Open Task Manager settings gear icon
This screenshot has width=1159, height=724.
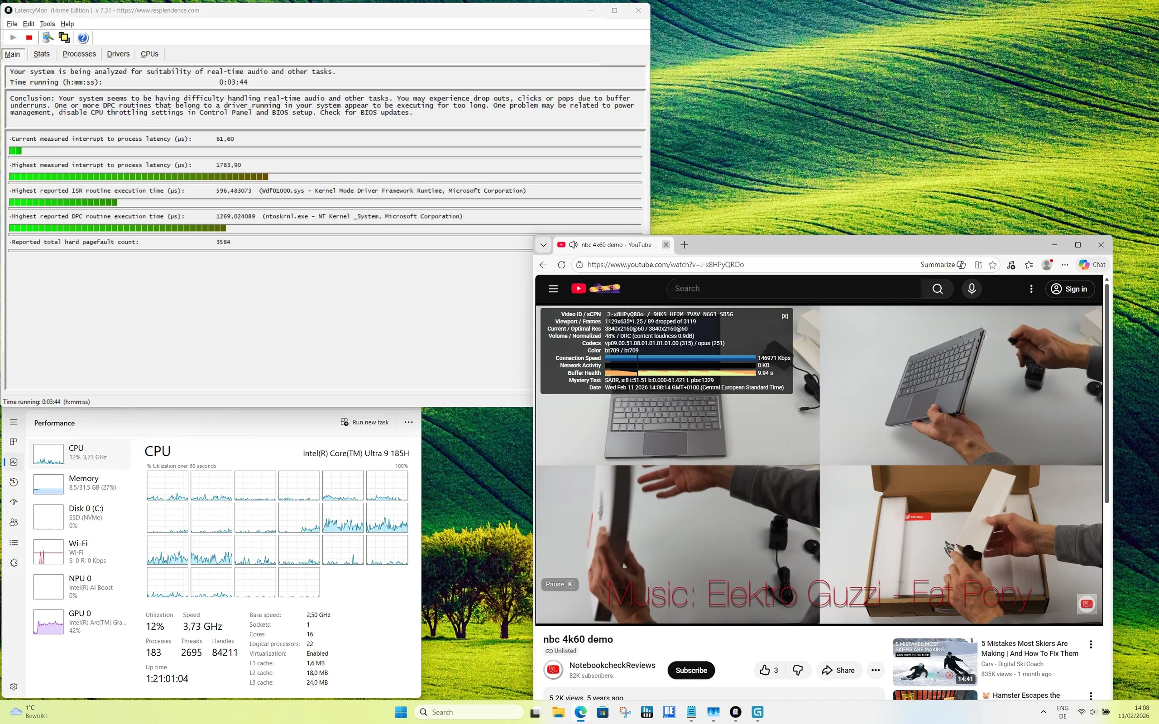(x=14, y=686)
